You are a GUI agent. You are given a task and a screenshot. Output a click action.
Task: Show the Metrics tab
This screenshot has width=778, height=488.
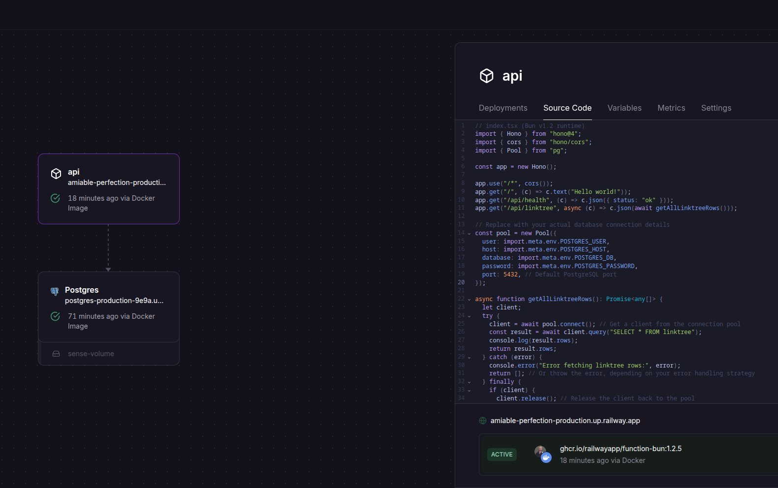[671, 108]
